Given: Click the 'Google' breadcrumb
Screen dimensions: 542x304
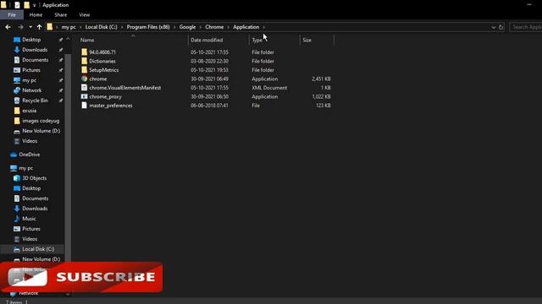Looking at the screenshot, I should click(187, 27).
